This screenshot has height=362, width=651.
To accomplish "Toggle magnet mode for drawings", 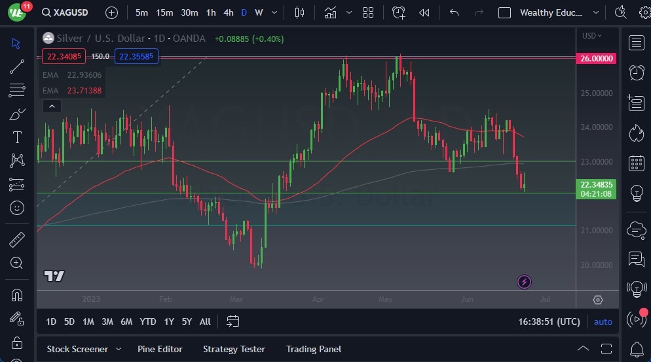I will point(17,295).
